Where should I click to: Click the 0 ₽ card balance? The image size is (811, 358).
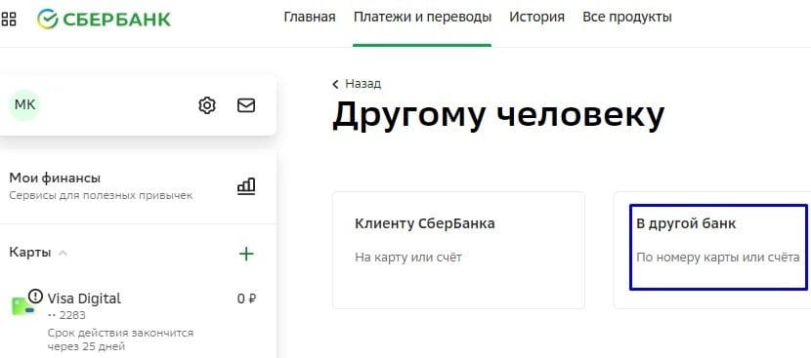[x=246, y=298]
